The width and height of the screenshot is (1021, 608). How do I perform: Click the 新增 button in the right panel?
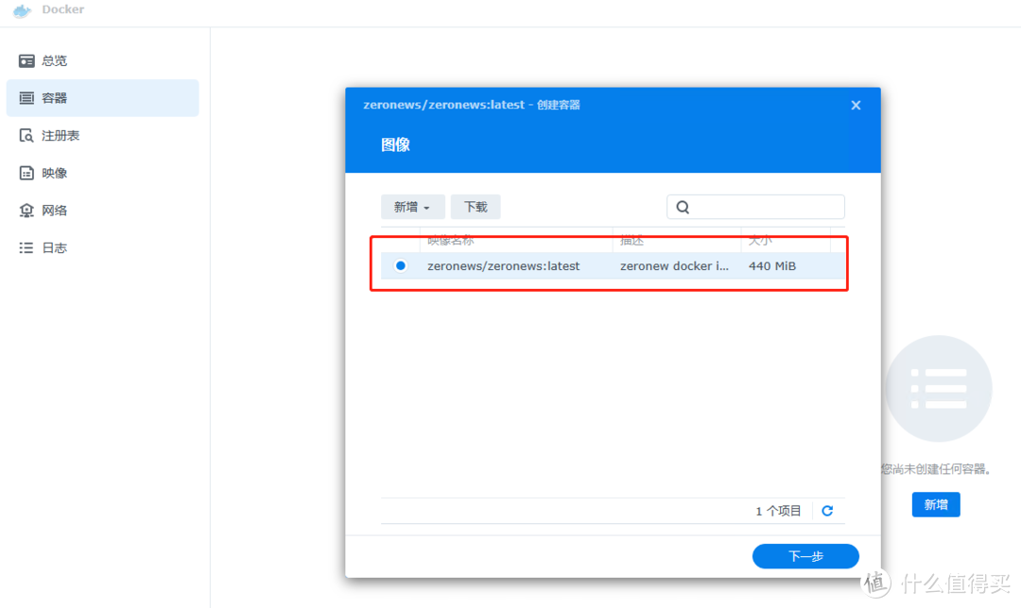click(935, 504)
